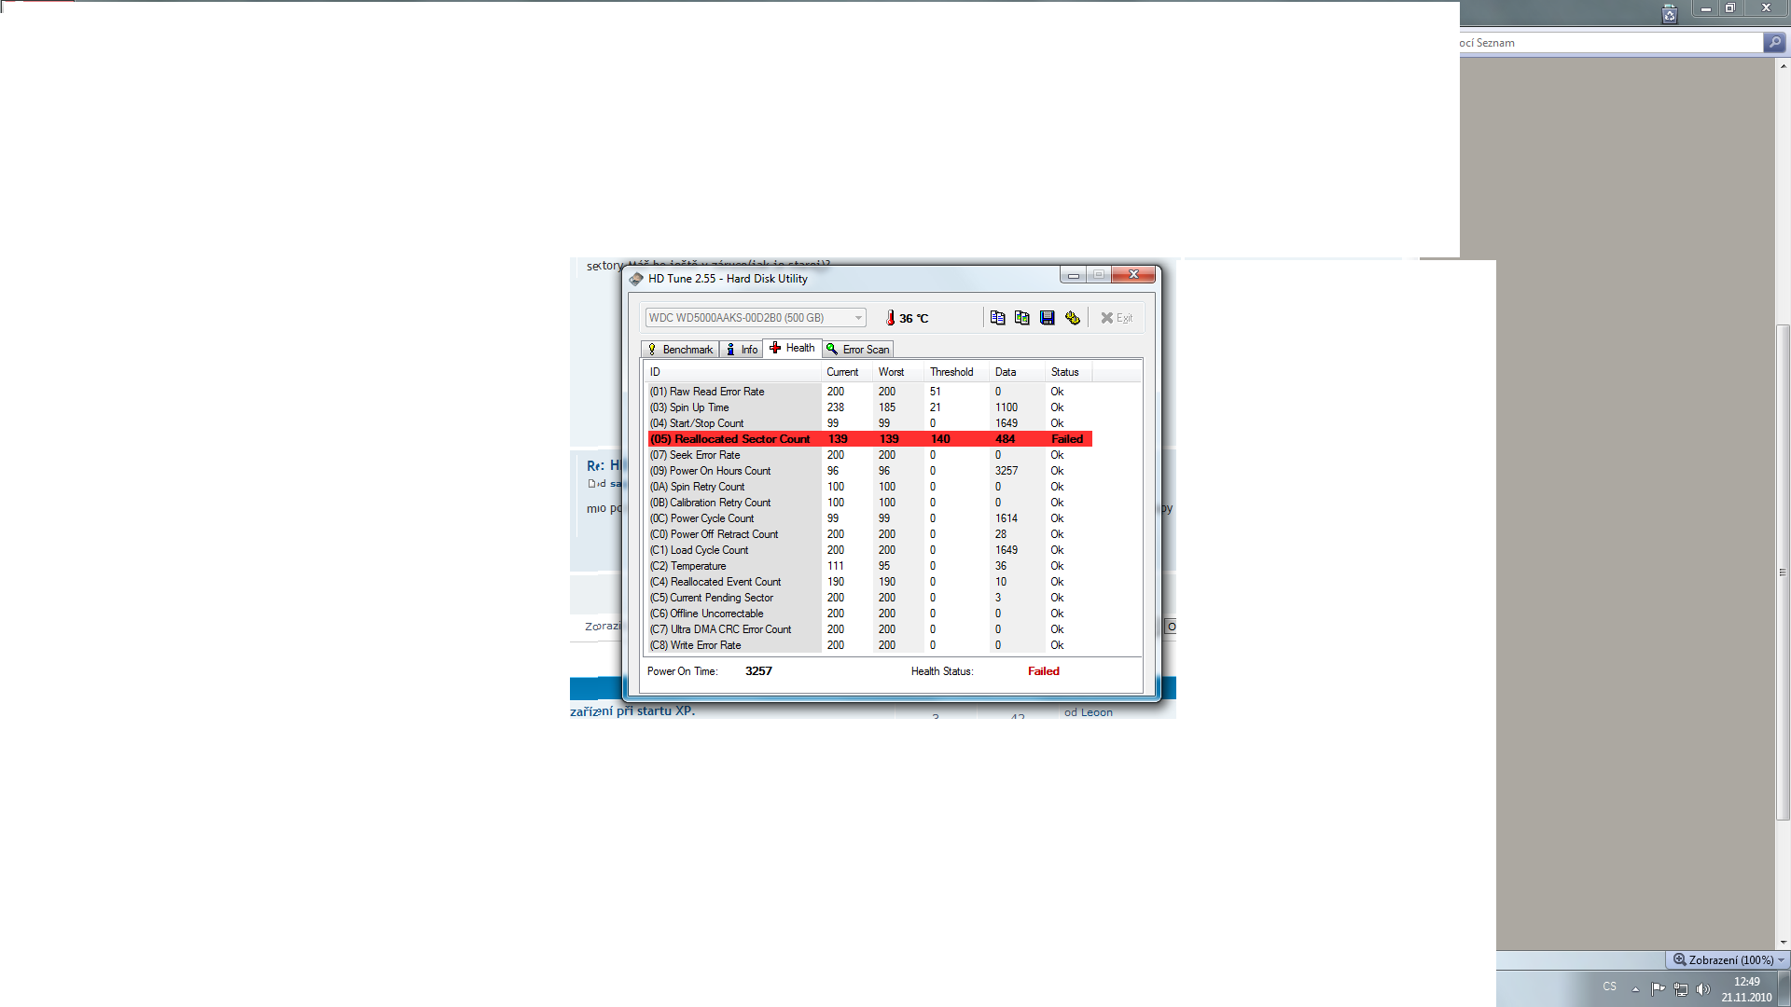This screenshot has height=1007, width=1791.
Task: Click the copy screenshot to clipboard icon
Action: click(x=1022, y=318)
